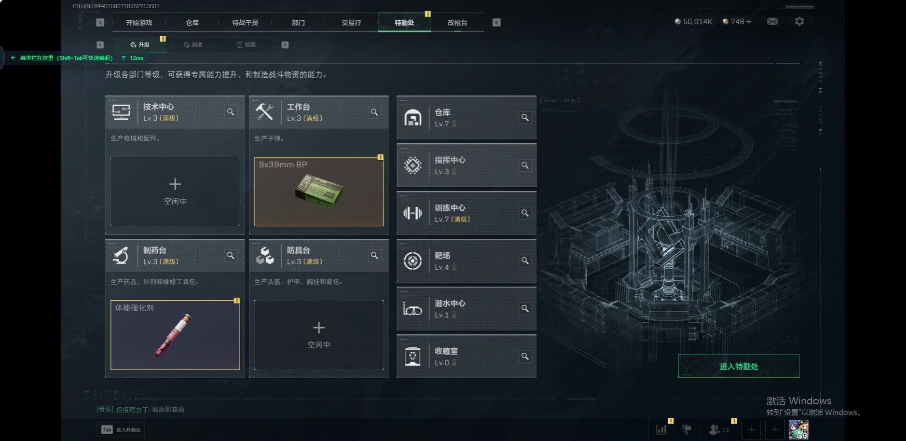Click the player avatar at bottom right
Viewport: 906px width, 441px height.
[798, 429]
